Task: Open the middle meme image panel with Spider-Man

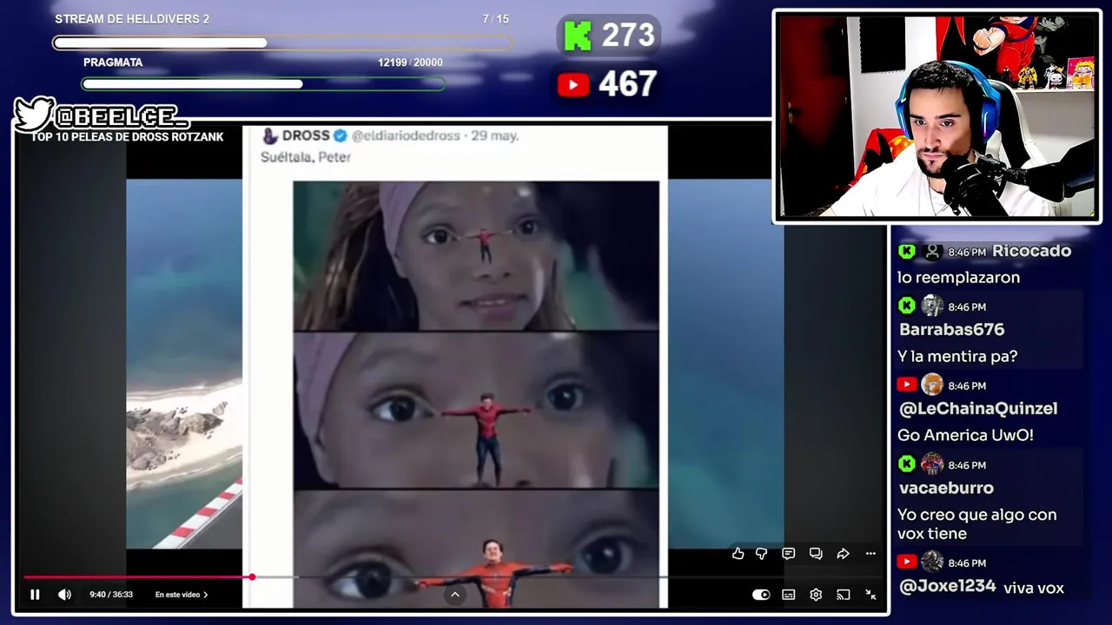Action: click(476, 411)
